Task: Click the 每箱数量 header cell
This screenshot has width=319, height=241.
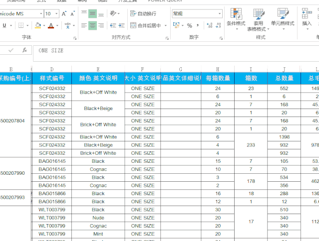Action: 218,78
